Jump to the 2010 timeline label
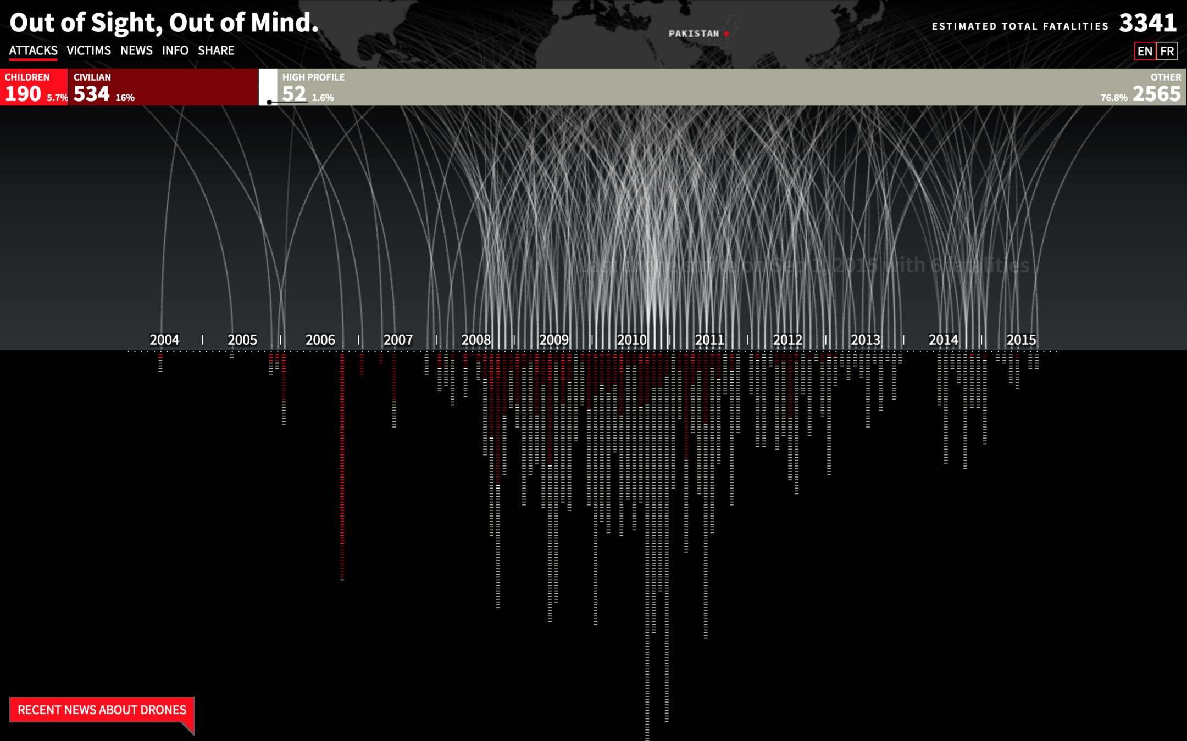The height and width of the screenshot is (741, 1187). (631, 340)
